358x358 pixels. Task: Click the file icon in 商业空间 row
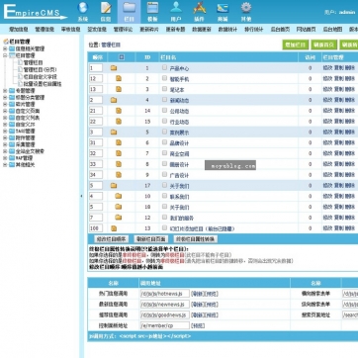(119, 153)
